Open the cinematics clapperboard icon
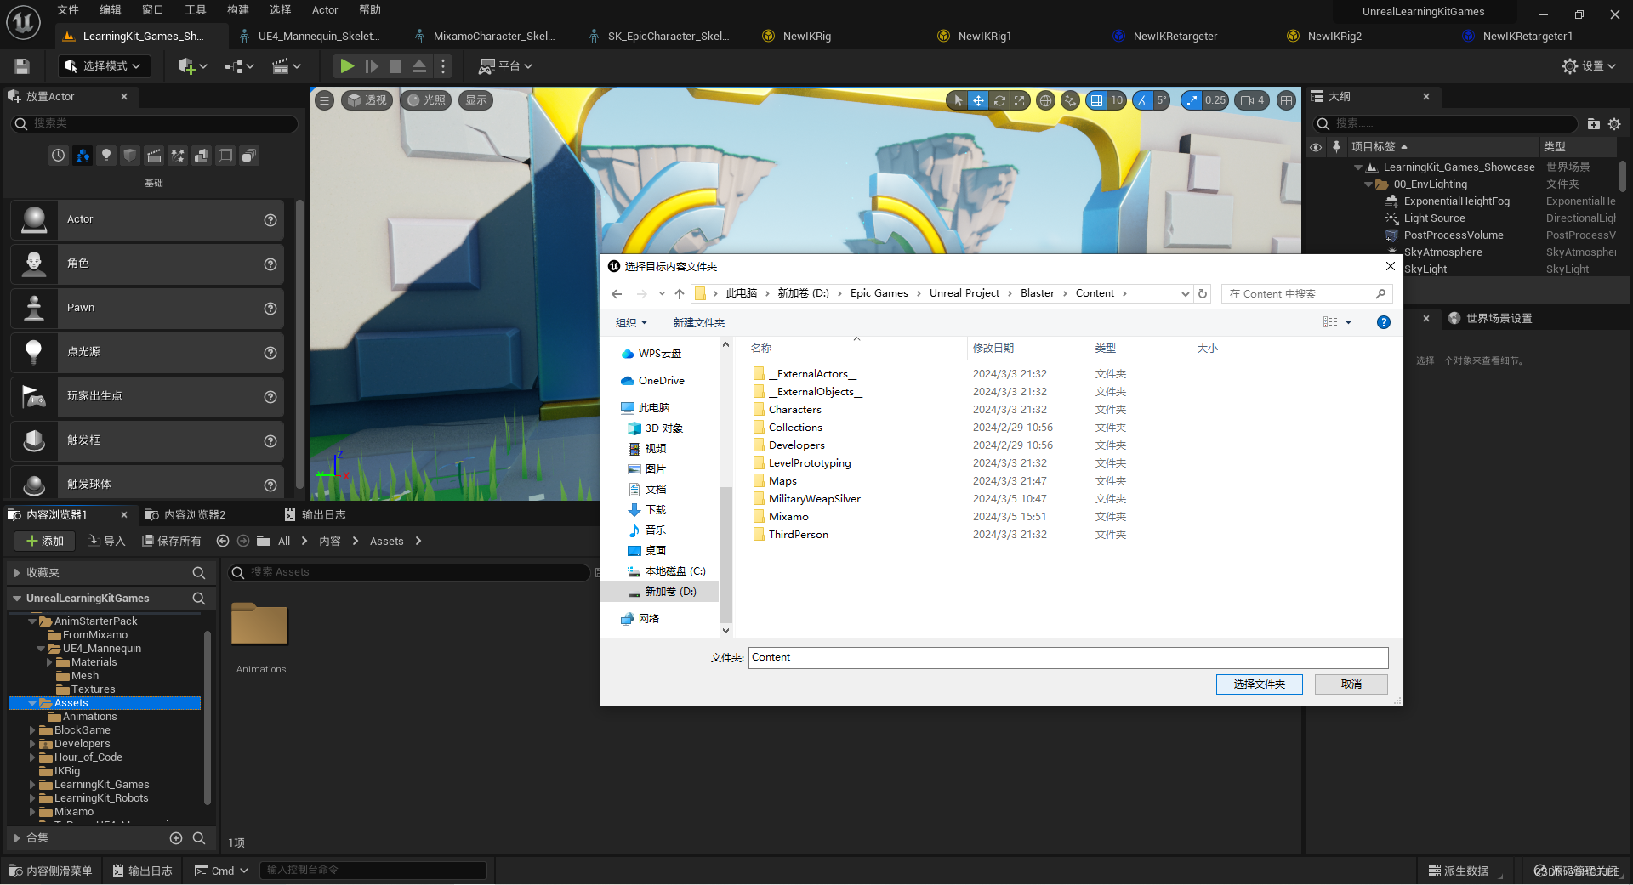The image size is (1633, 885). 286,66
